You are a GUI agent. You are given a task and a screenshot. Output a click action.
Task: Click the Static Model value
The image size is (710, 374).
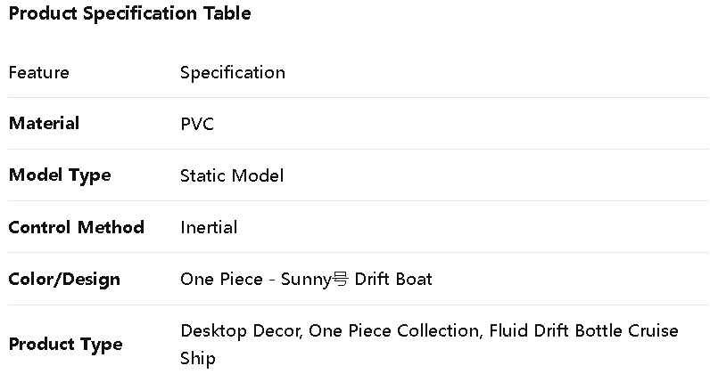pos(232,175)
